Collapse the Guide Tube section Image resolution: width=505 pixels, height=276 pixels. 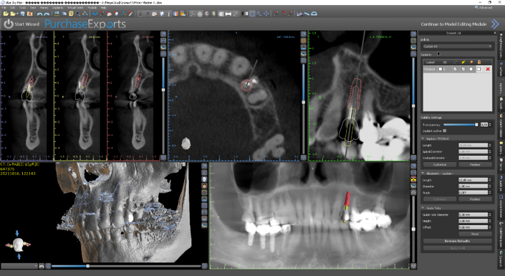(x=423, y=207)
